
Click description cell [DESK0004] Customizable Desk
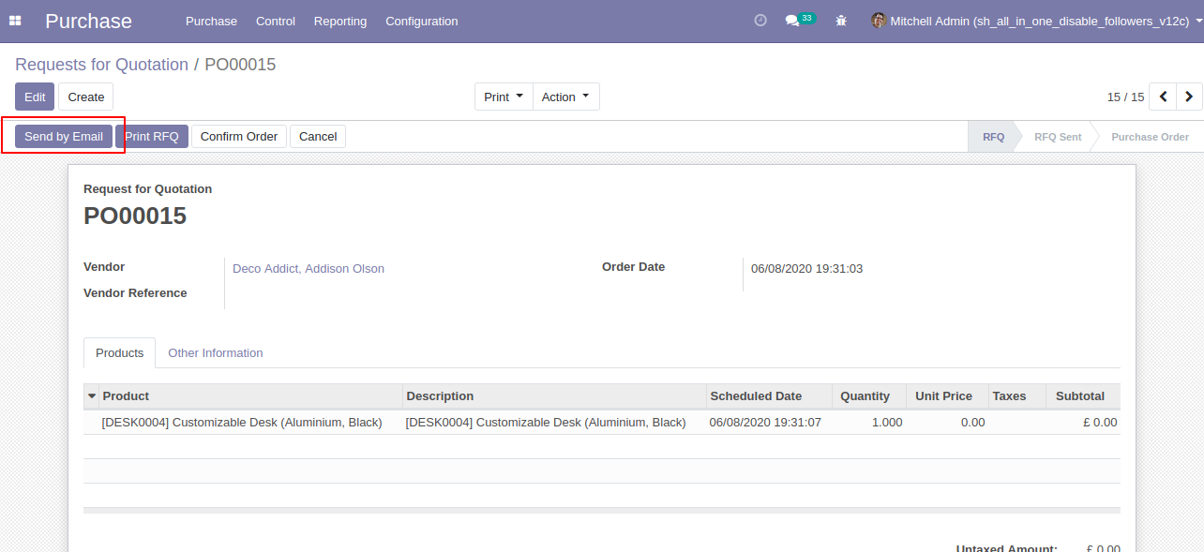(x=546, y=423)
